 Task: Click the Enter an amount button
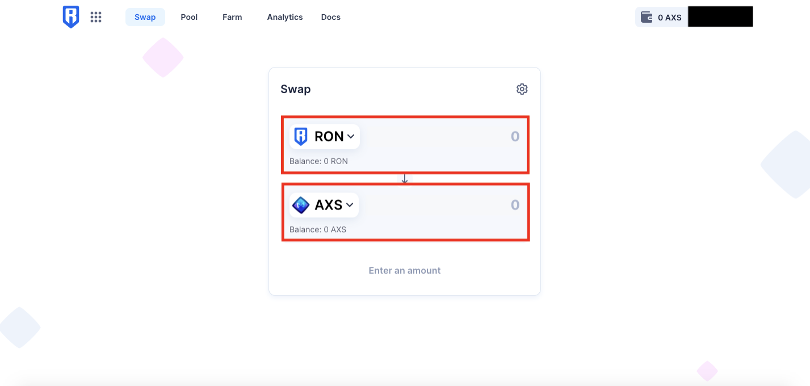pos(405,271)
